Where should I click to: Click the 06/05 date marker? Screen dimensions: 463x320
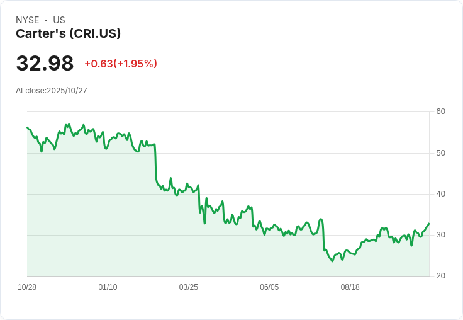[x=269, y=287]
